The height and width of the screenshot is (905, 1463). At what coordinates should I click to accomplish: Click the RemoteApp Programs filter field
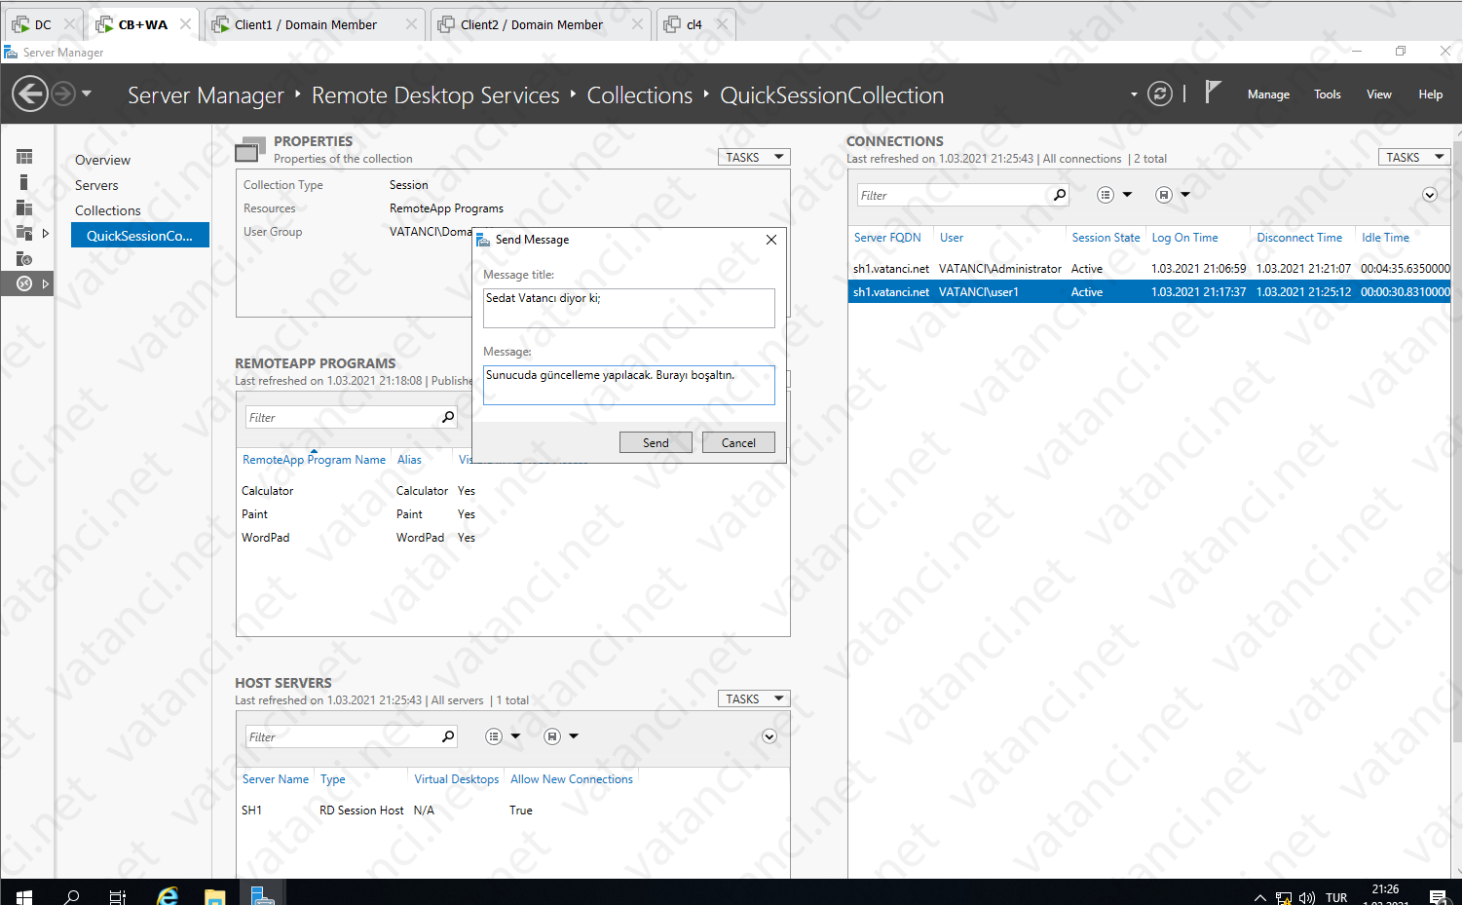pyautogui.click(x=341, y=417)
